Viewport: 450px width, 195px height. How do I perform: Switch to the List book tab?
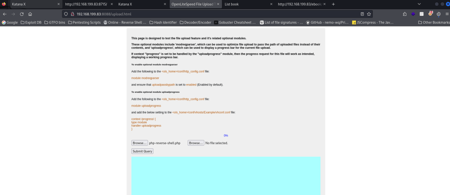pyautogui.click(x=246, y=4)
